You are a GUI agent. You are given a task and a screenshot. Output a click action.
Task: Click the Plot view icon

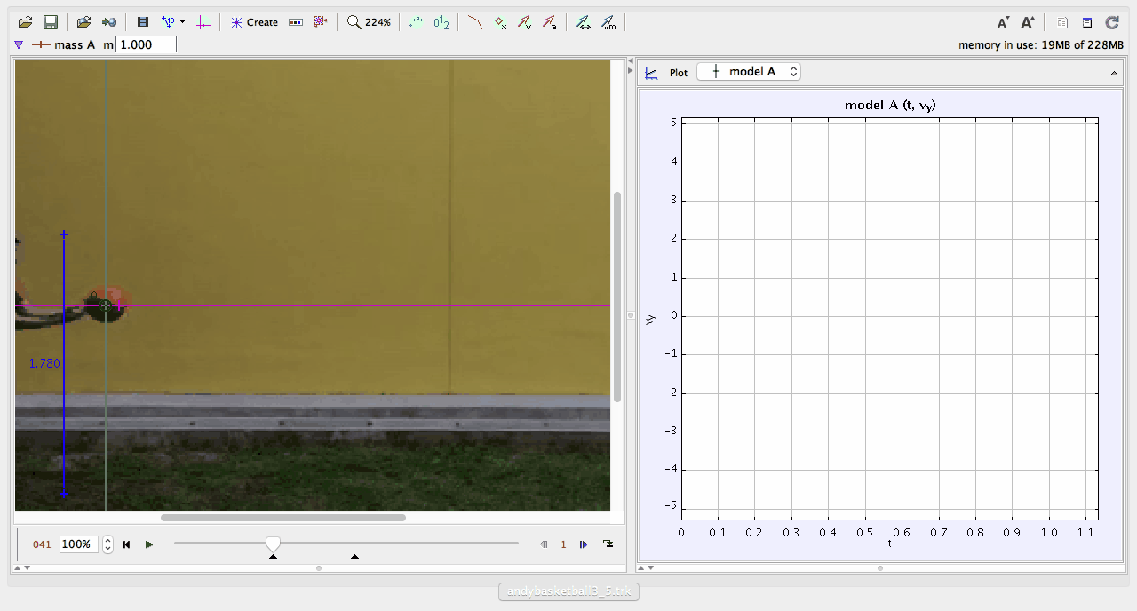pos(651,73)
